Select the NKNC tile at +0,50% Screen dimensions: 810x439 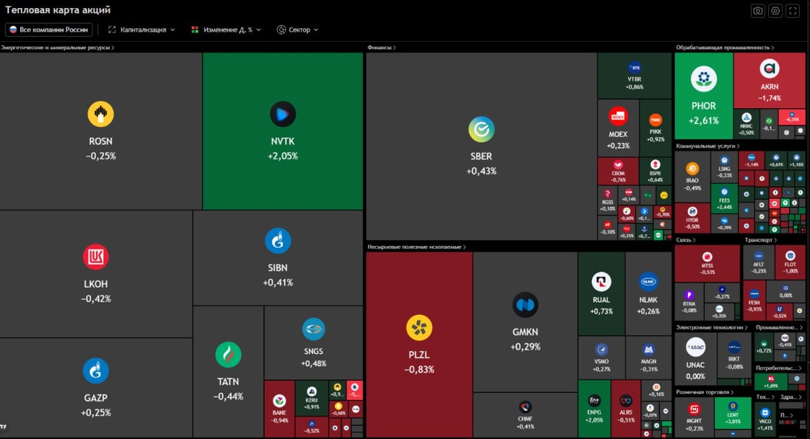click(747, 125)
